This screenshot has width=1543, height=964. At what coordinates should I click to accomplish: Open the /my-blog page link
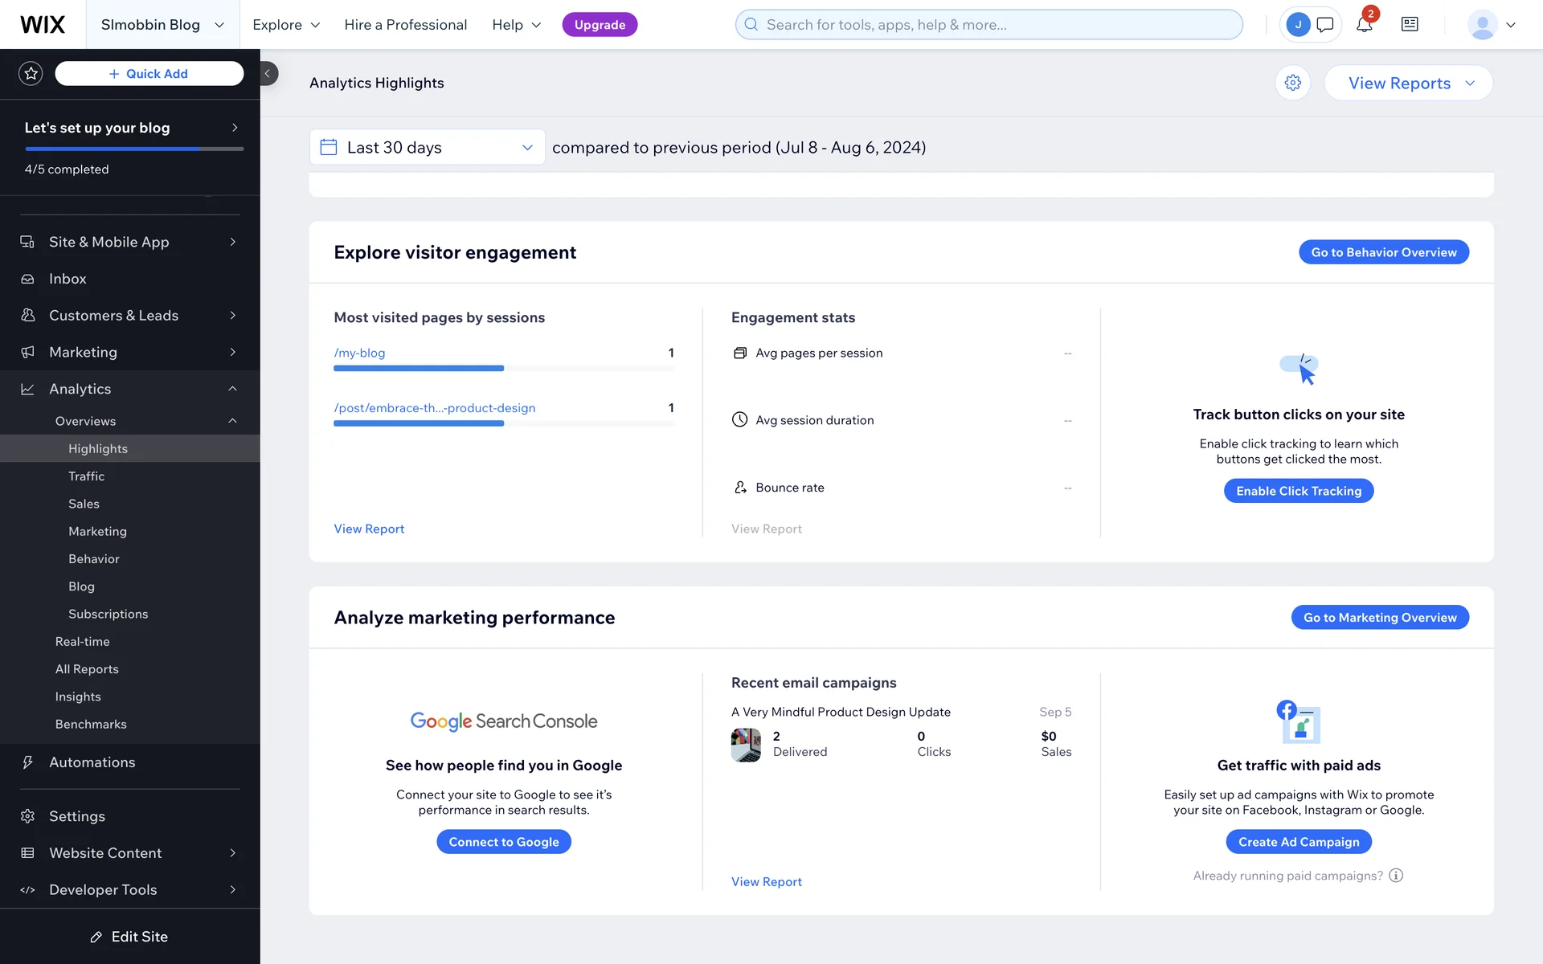click(x=359, y=353)
